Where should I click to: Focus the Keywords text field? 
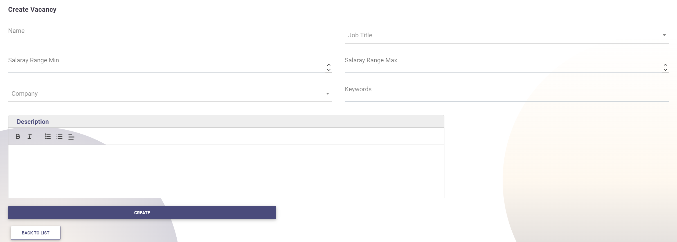[506, 95]
